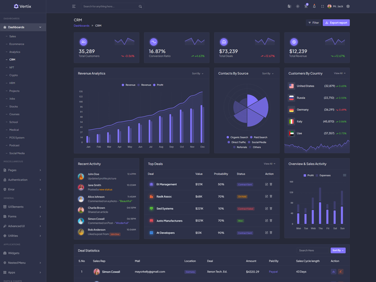Edit the Et Management deal
Screen dimensions: 376x282
tap(266, 184)
